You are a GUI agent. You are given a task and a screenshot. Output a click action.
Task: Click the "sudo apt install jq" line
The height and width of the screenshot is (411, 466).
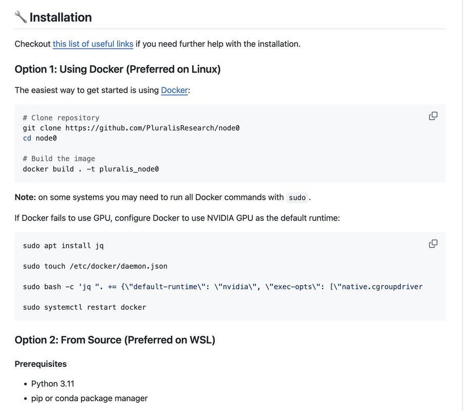tap(63, 246)
